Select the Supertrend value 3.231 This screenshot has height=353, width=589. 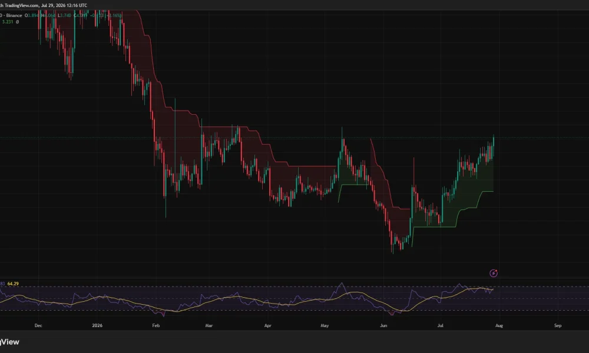click(8, 22)
